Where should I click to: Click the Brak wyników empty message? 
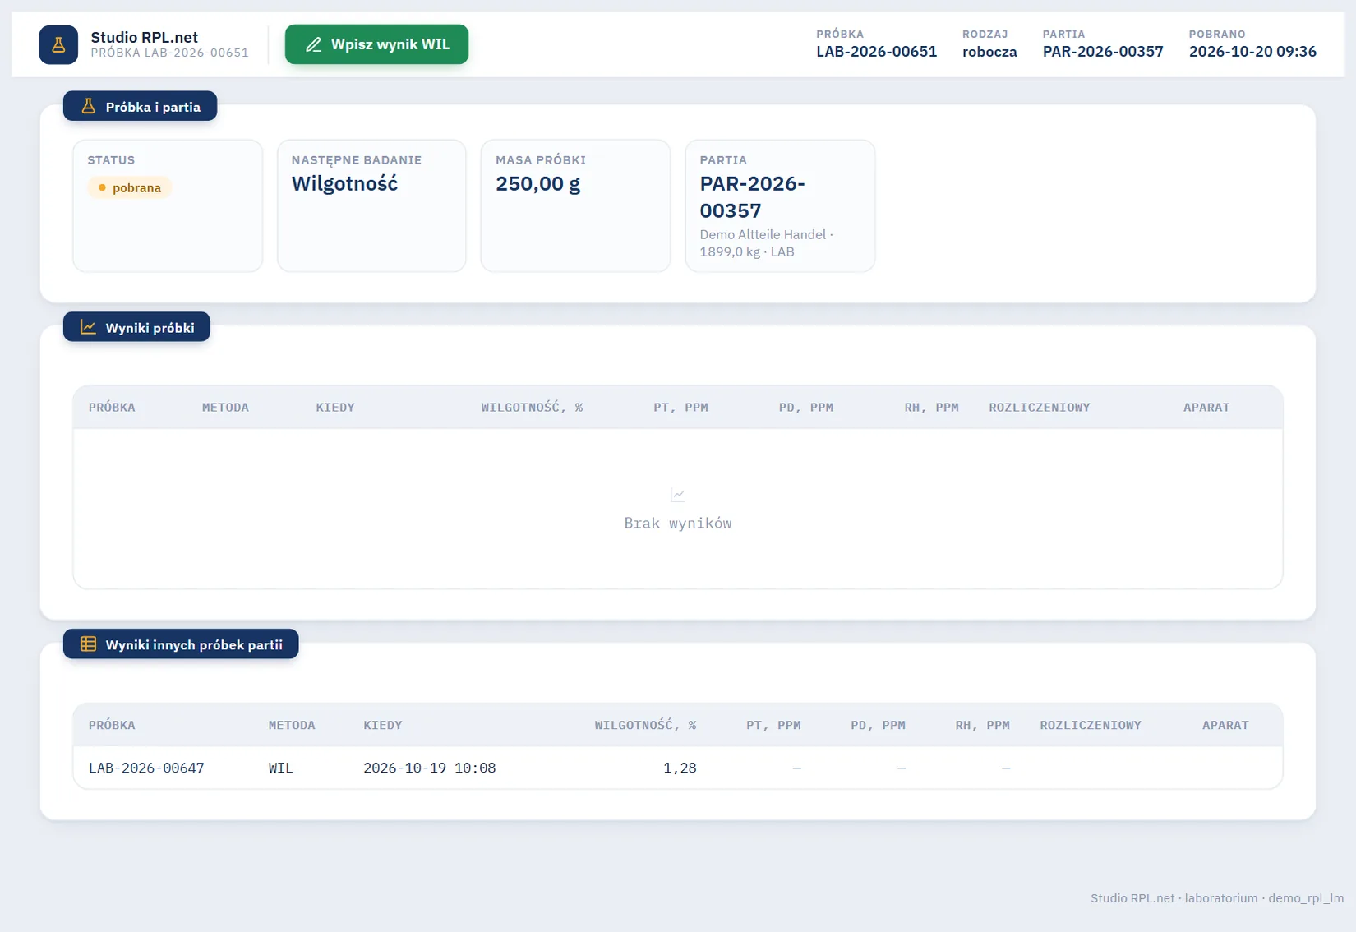tap(677, 523)
